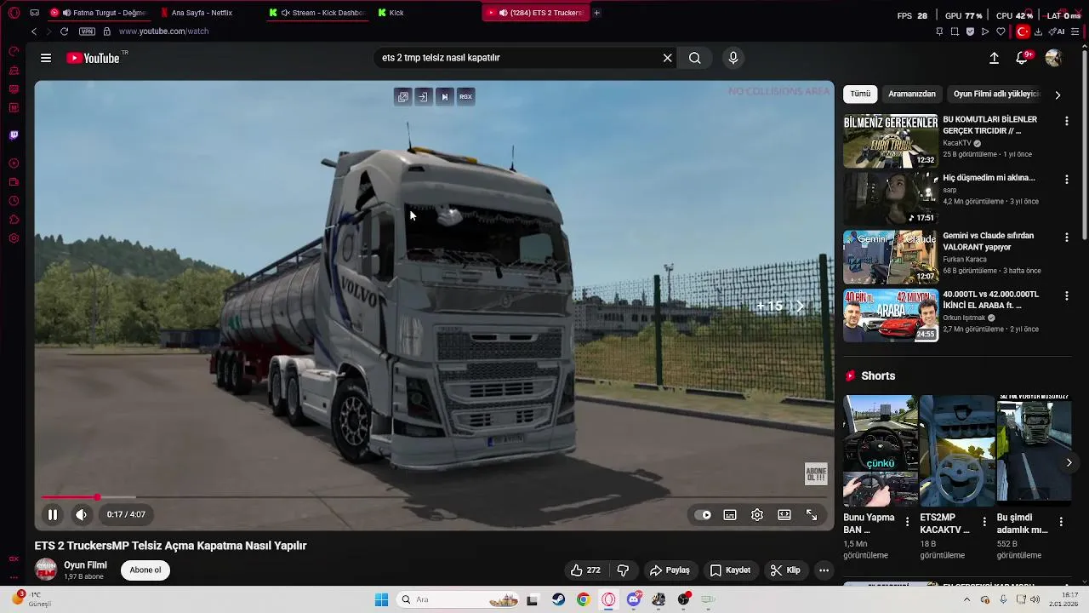Viewport: 1089px width, 613px height.
Task: Switch to the Fatma Turgut browser tab
Action: (98, 13)
